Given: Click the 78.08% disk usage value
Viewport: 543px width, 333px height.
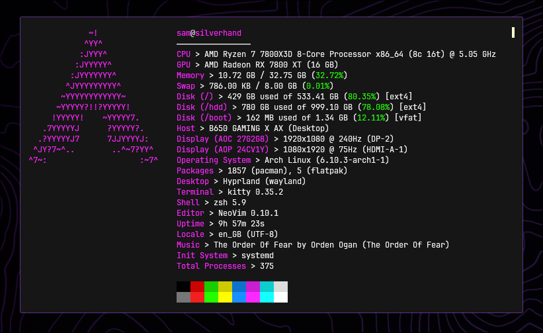Looking at the screenshot, I should point(376,107).
